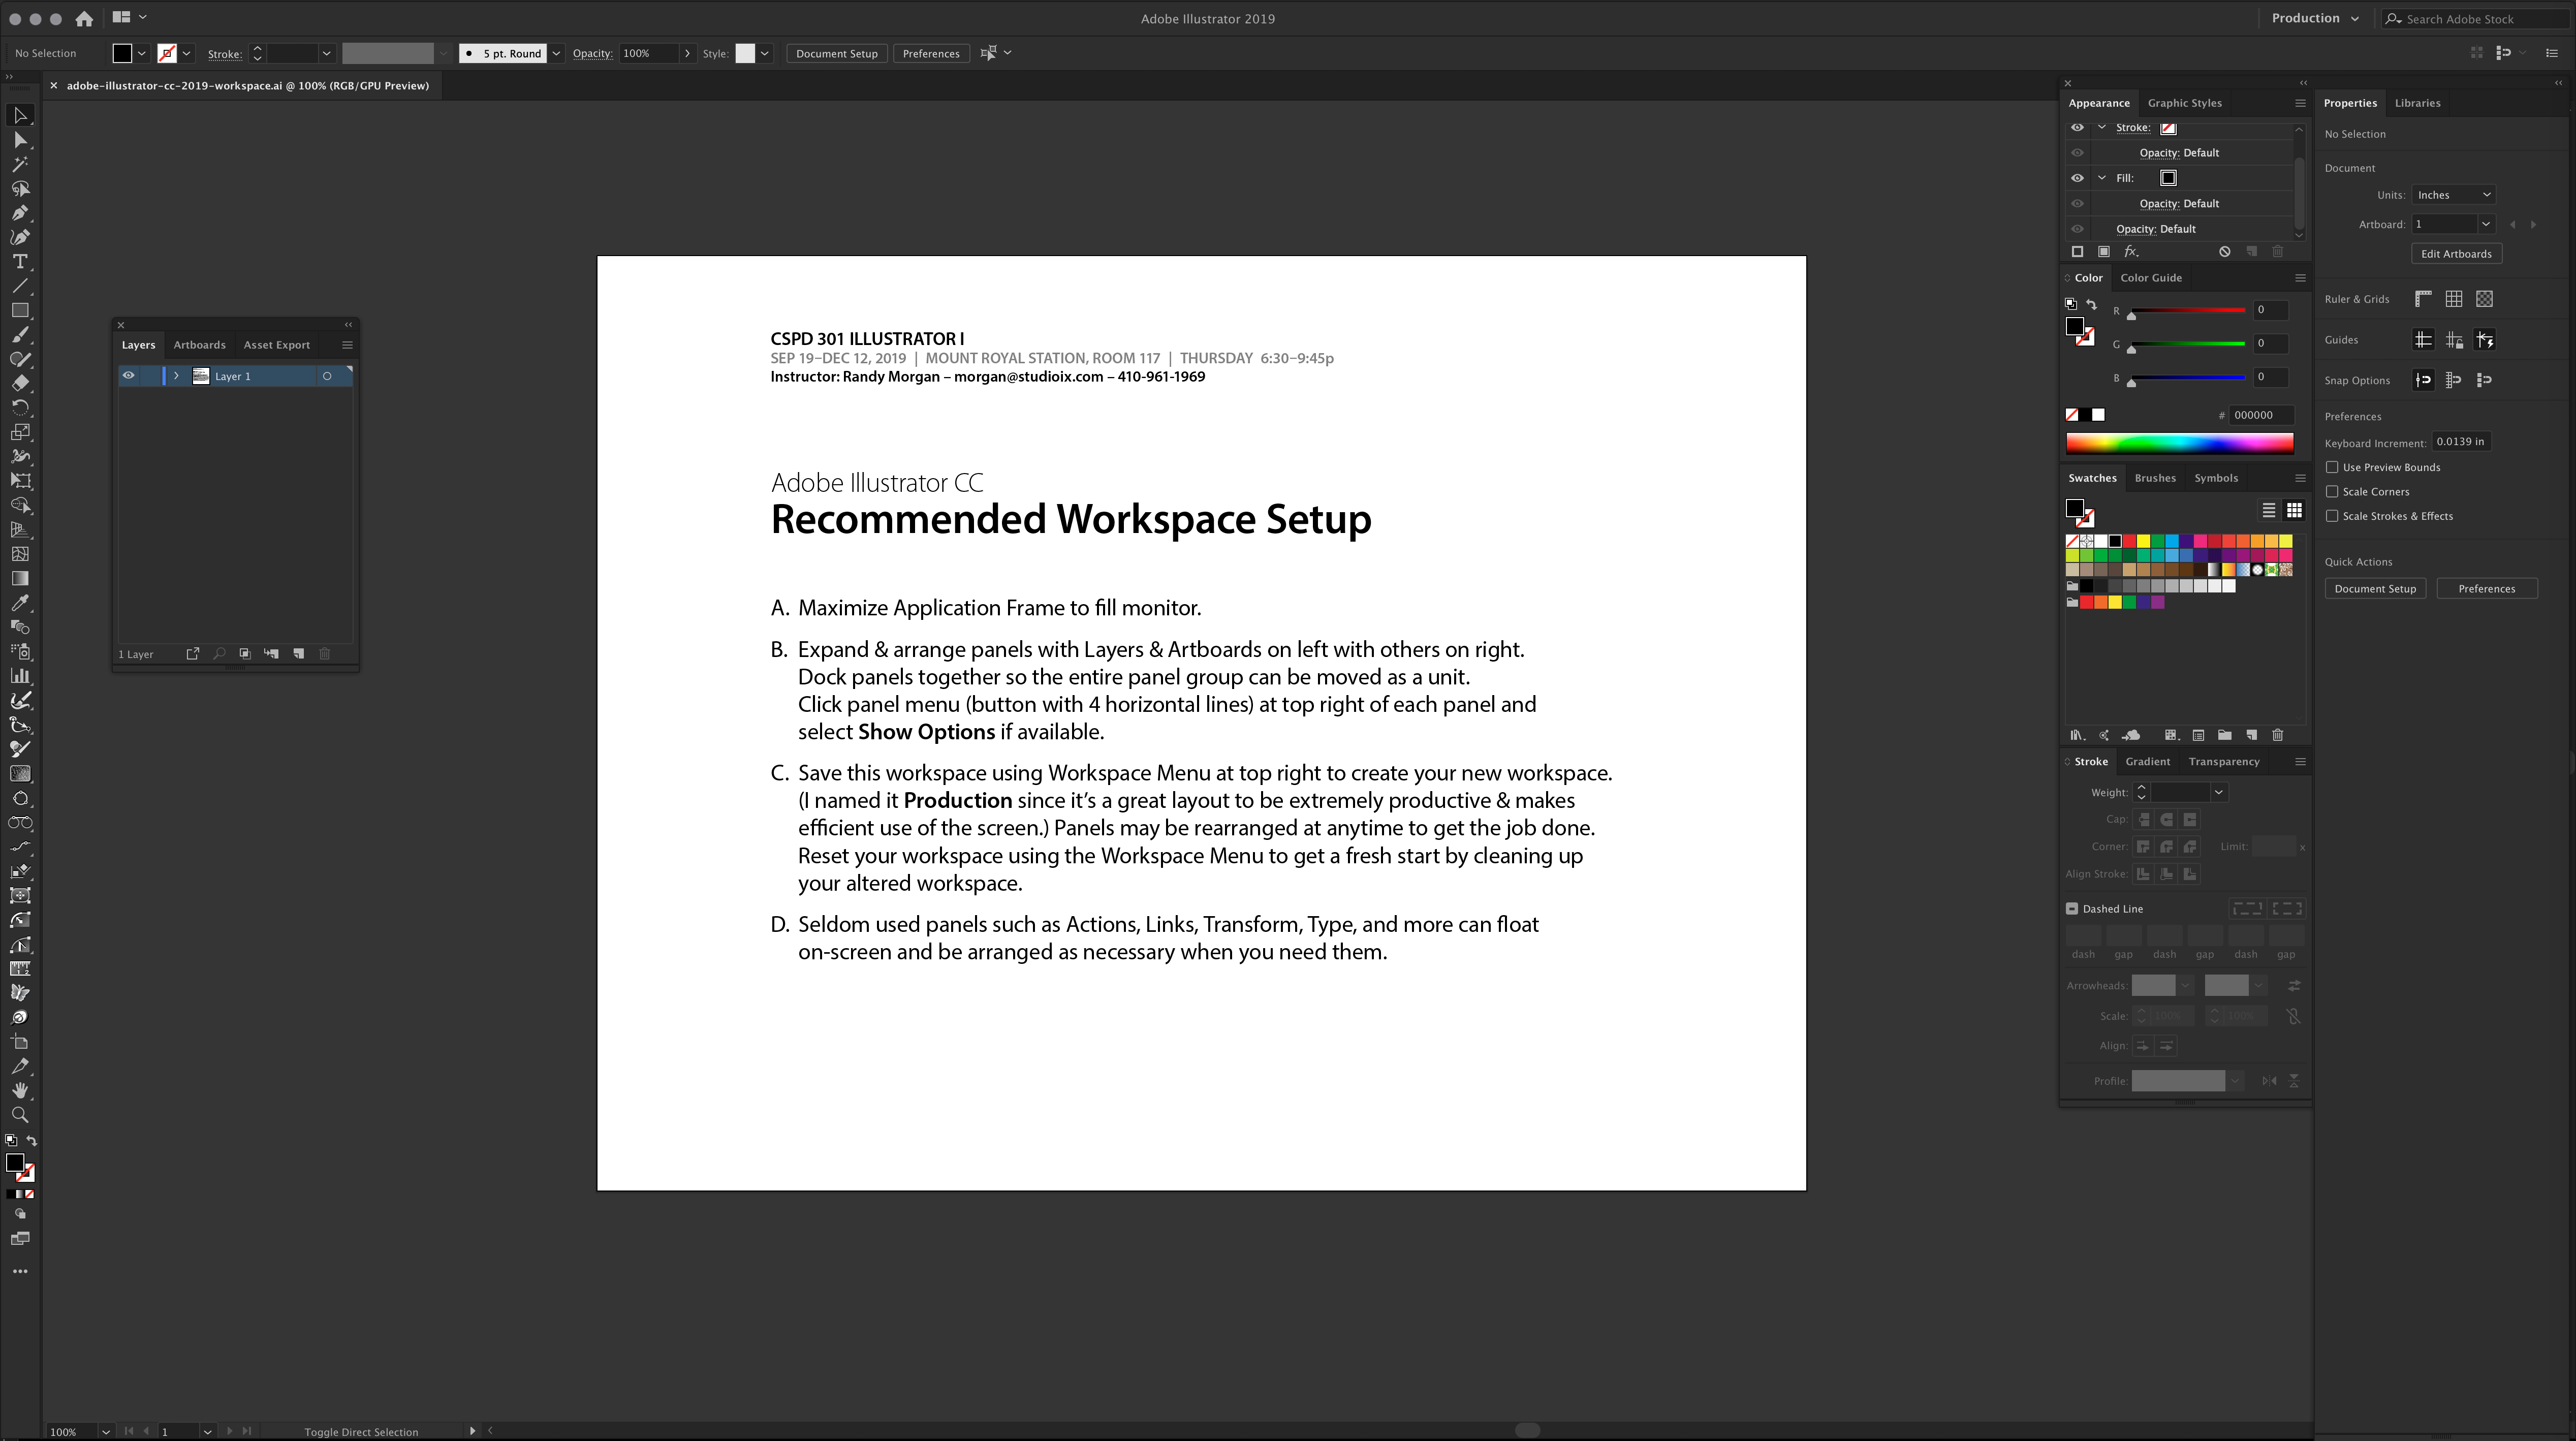Viewport: 2576px width, 1441px height.
Task: Open the Layers panel menu button
Action: point(347,345)
